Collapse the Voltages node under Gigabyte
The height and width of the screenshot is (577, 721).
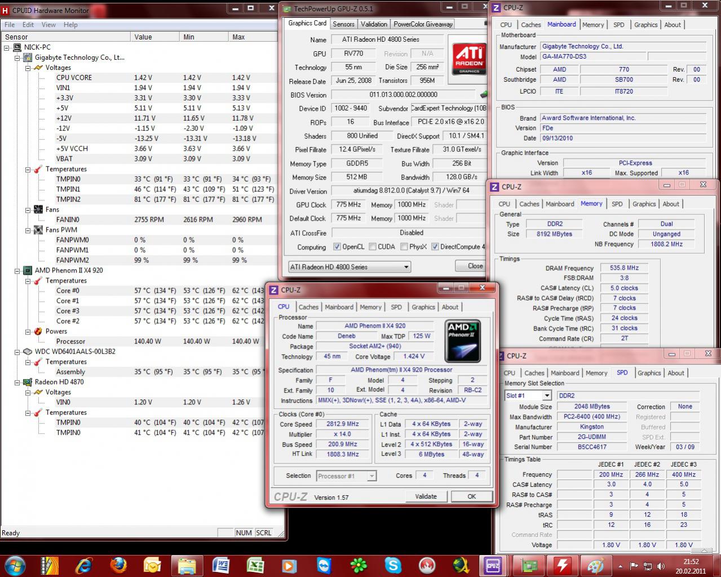(x=28, y=68)
